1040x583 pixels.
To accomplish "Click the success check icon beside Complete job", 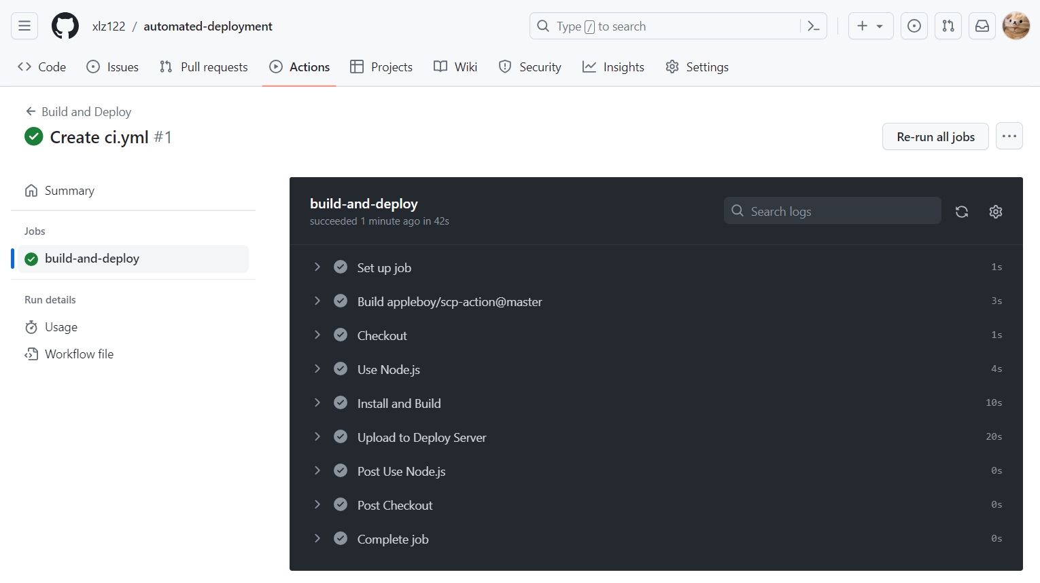I will pyautogui.click(x=341, y=538).
